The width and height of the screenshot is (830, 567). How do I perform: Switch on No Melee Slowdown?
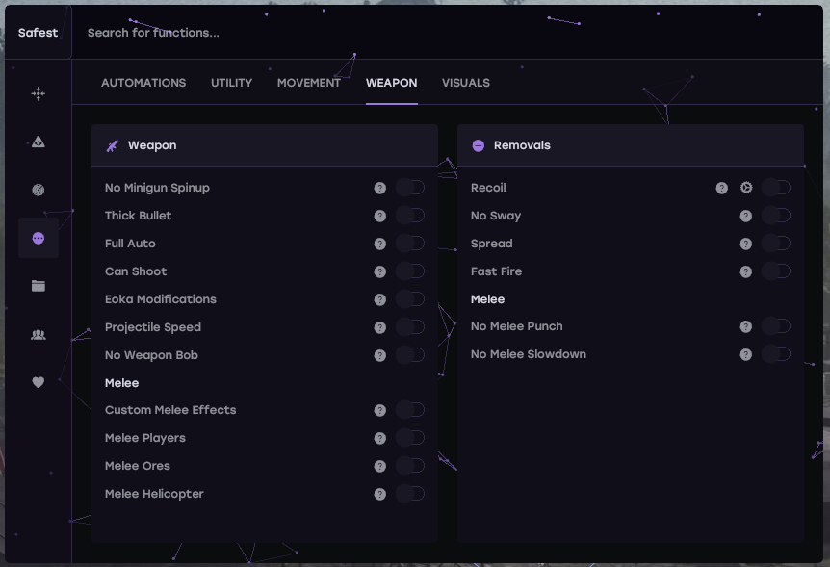tap(775, 354)
